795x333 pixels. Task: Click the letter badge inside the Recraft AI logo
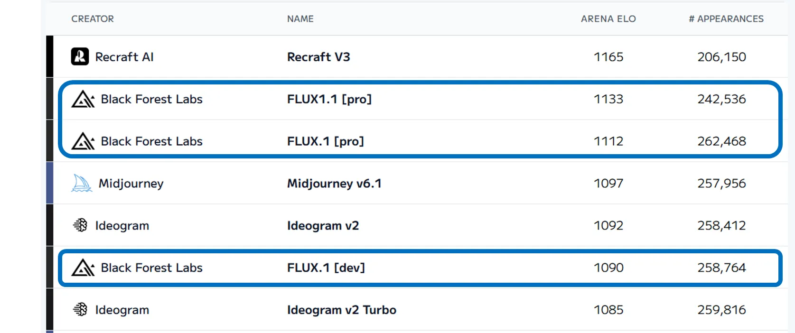click(80, 56)
